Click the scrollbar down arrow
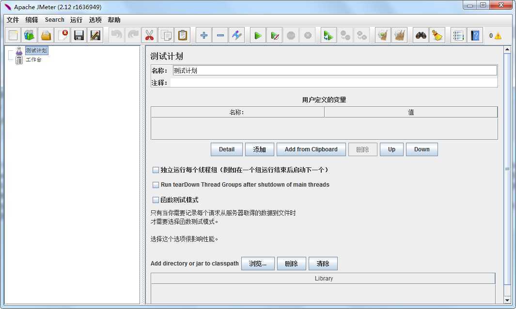This screenshot has height=309, width=516. click(507, 300)
